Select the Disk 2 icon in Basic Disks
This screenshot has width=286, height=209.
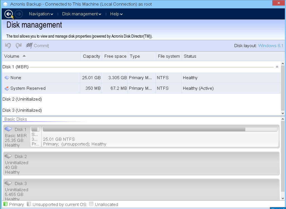[x=8, y=156]
